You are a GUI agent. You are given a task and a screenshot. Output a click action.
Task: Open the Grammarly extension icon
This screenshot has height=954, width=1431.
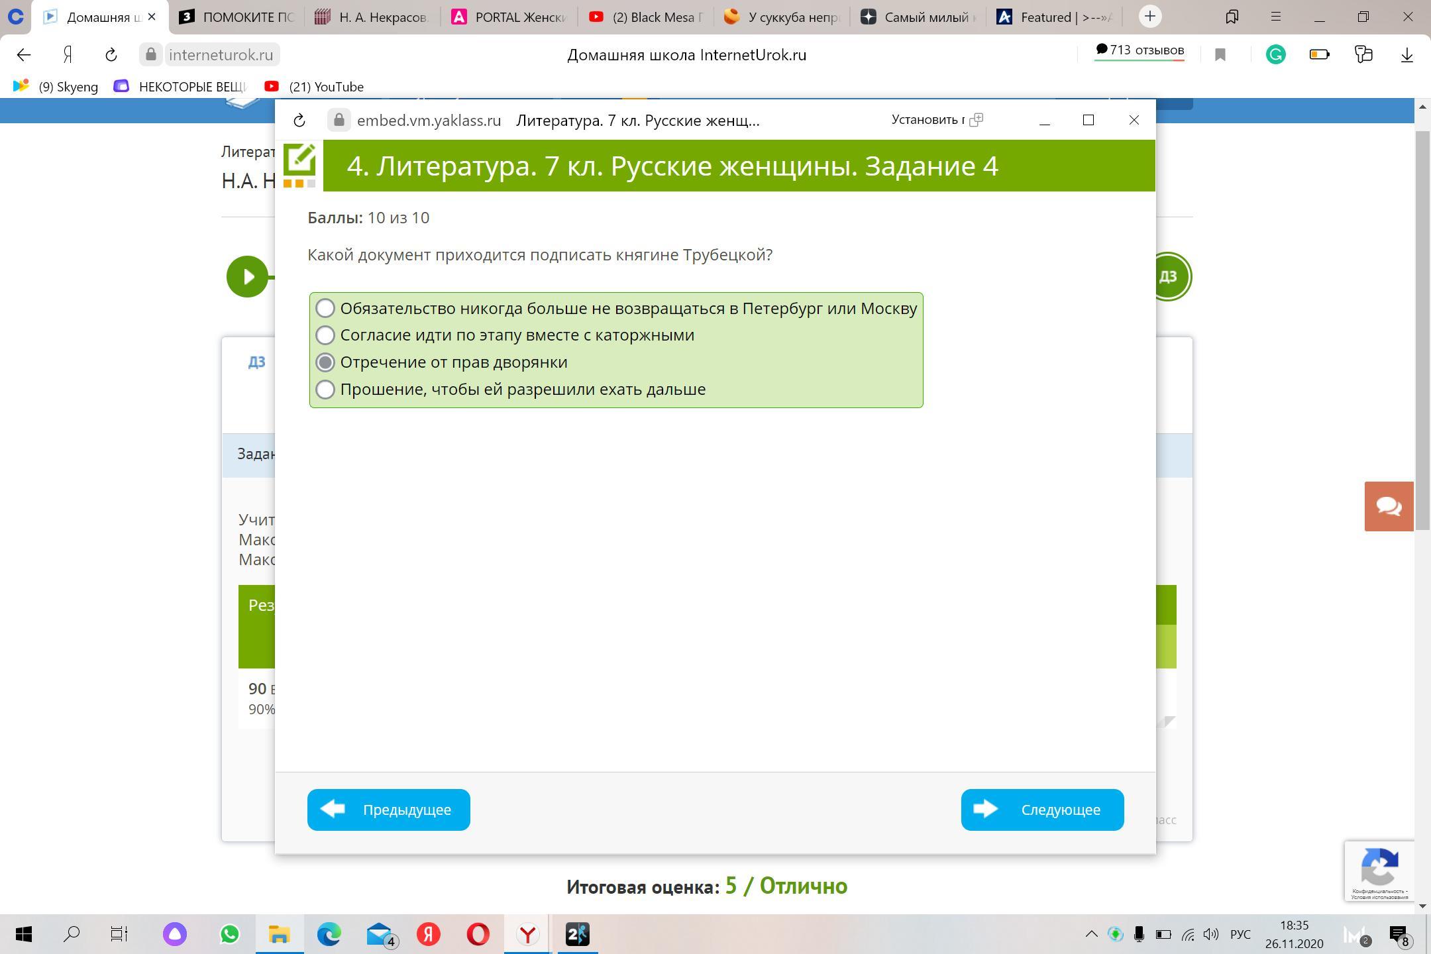pyautogui.click(x=1275, y=55)
